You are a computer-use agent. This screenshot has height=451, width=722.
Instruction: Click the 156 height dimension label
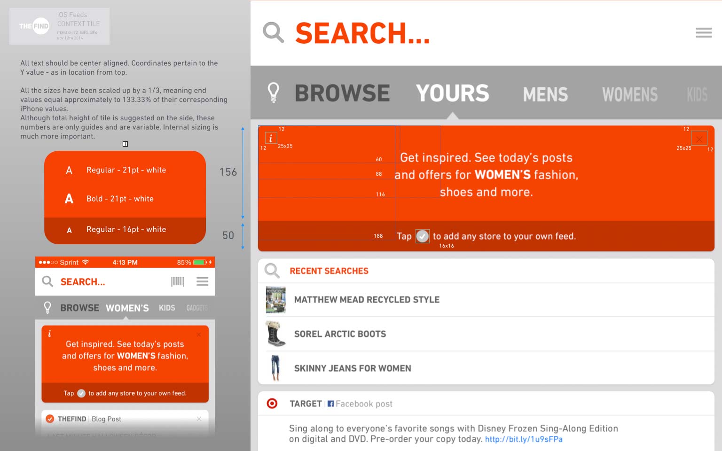(x=228, y=172)
